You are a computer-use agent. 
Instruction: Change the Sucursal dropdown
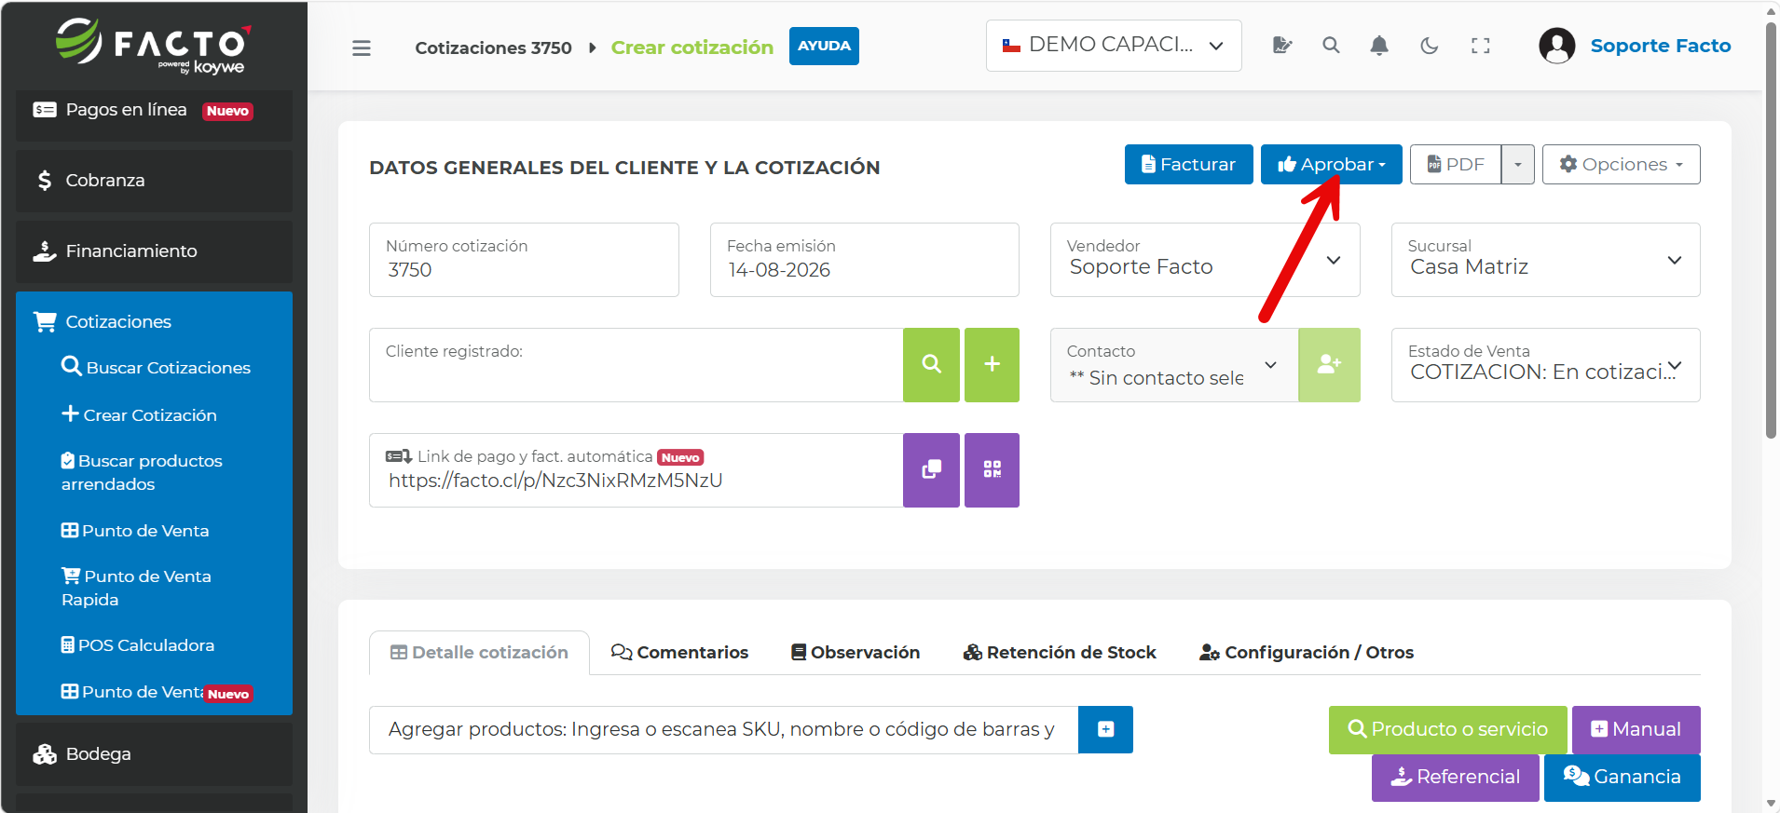pos(1545,260)
